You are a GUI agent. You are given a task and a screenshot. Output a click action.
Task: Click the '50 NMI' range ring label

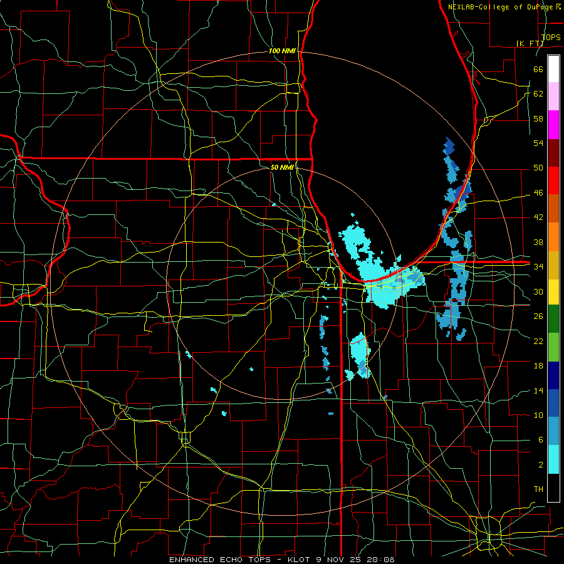click(282, 167)
